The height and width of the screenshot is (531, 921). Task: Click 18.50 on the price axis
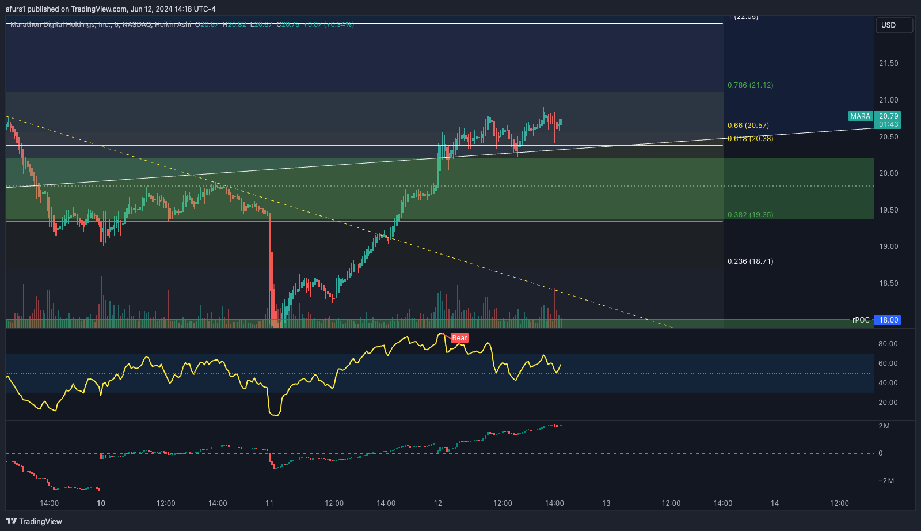point(888,283)
